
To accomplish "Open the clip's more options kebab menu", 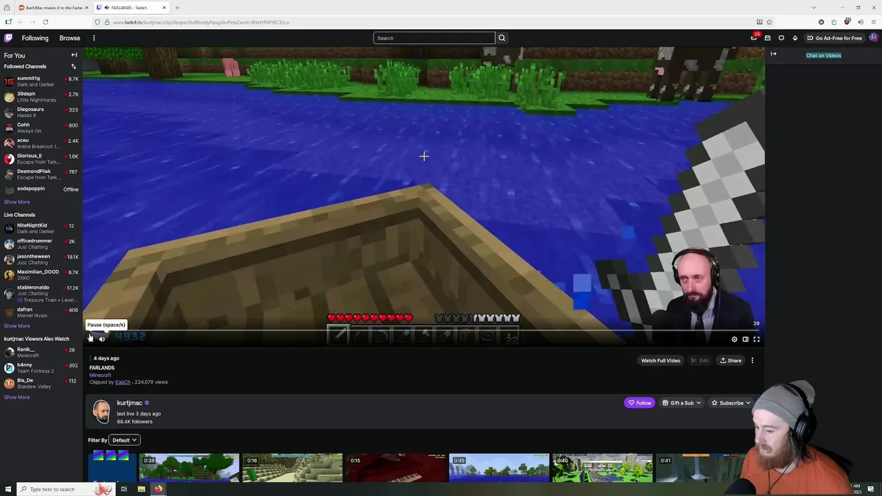I will coord(752,360).
